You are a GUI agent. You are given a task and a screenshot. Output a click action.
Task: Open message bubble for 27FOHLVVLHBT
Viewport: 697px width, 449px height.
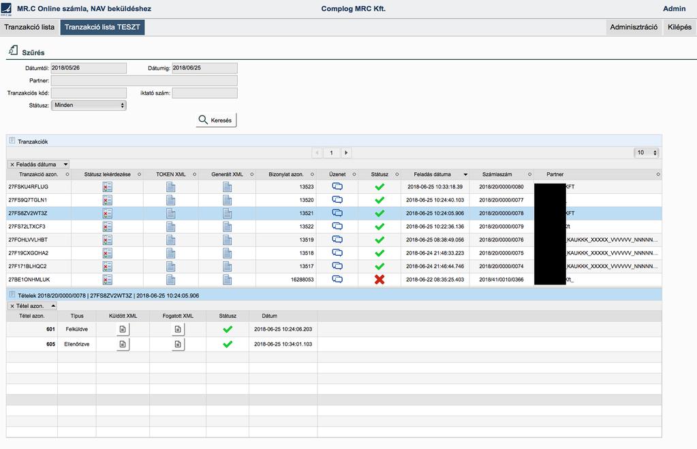pyautogui.click(x=337, y=239)
